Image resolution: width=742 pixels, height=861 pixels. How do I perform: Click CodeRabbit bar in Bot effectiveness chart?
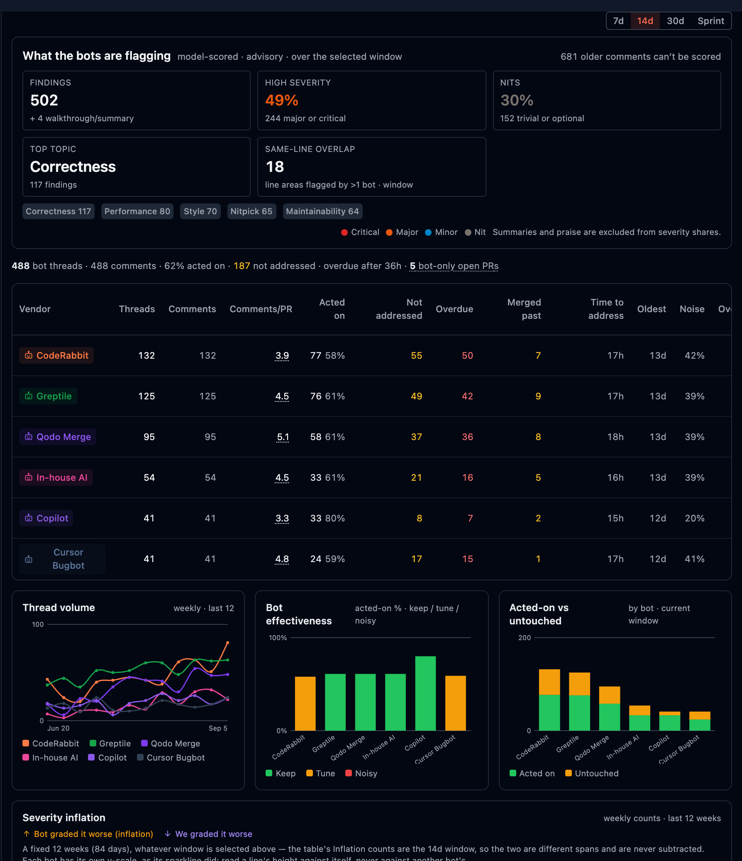point(305,704)
